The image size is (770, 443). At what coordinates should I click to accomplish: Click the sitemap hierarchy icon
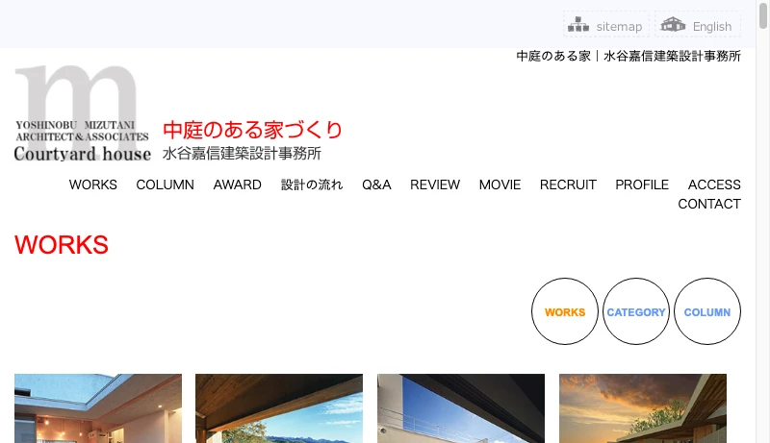tap(578, 24)
